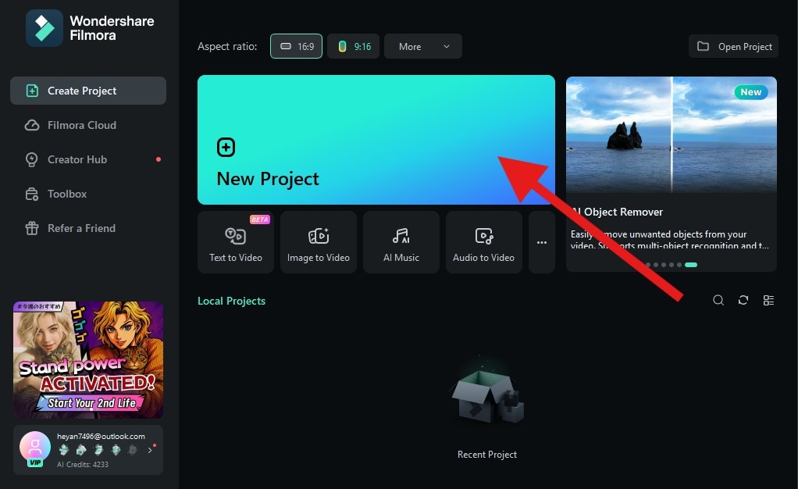This screenshot has width=798, height=489.
Task: Open the AI Object Remover preview image
Action: click(672, 134)
